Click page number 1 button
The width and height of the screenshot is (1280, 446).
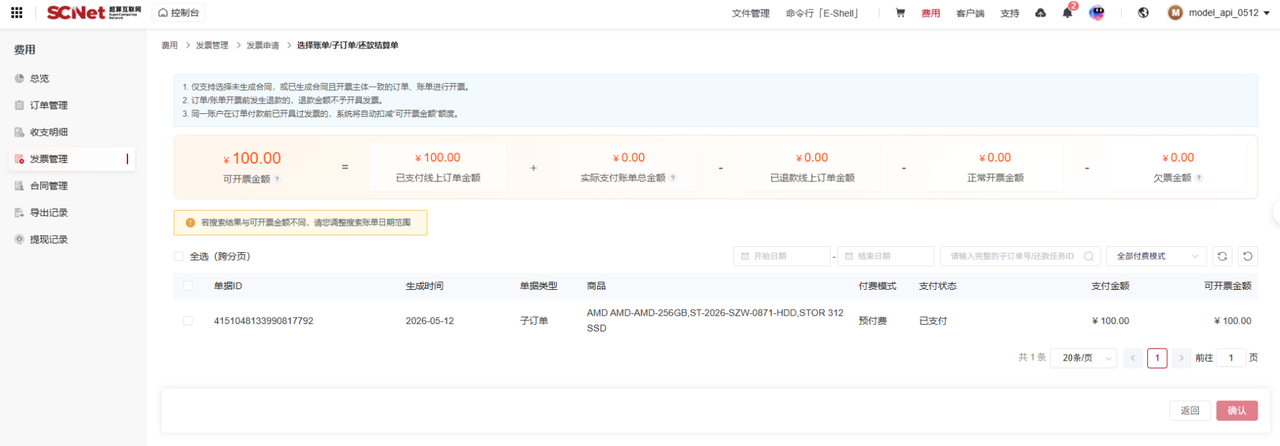pos(1157,358)
